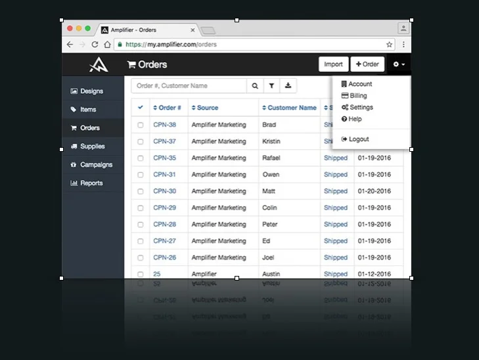Image resolution: width=479 pixels, height=360 pixels.
Task: Click the search magnifier icon
Action: pyautogui.click(x=255, y=86)
